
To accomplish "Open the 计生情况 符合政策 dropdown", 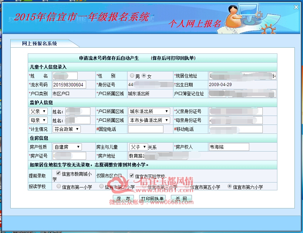I will (67, 129).
